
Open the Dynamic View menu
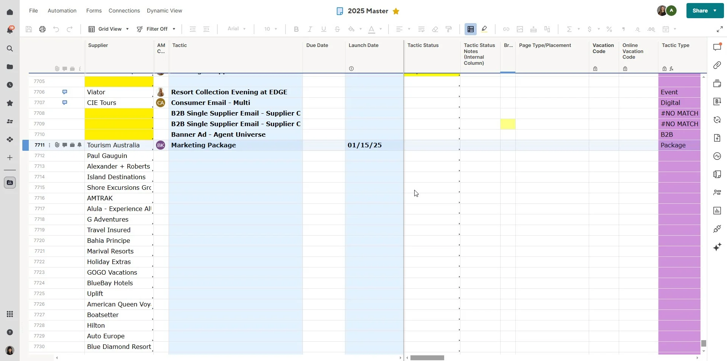tap(164, 11)
